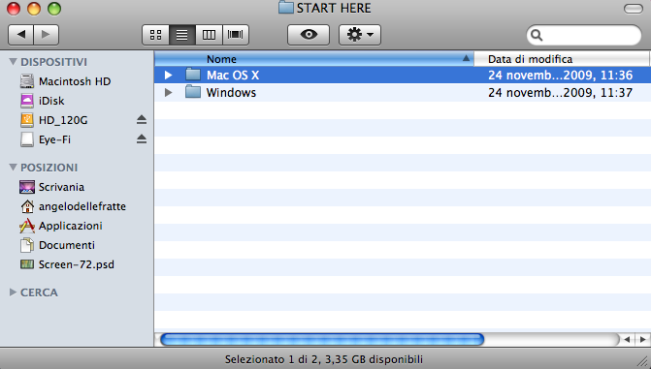Open the gear Action menu
The height and width of the screenshot is (369, 651).
point(360,35)
